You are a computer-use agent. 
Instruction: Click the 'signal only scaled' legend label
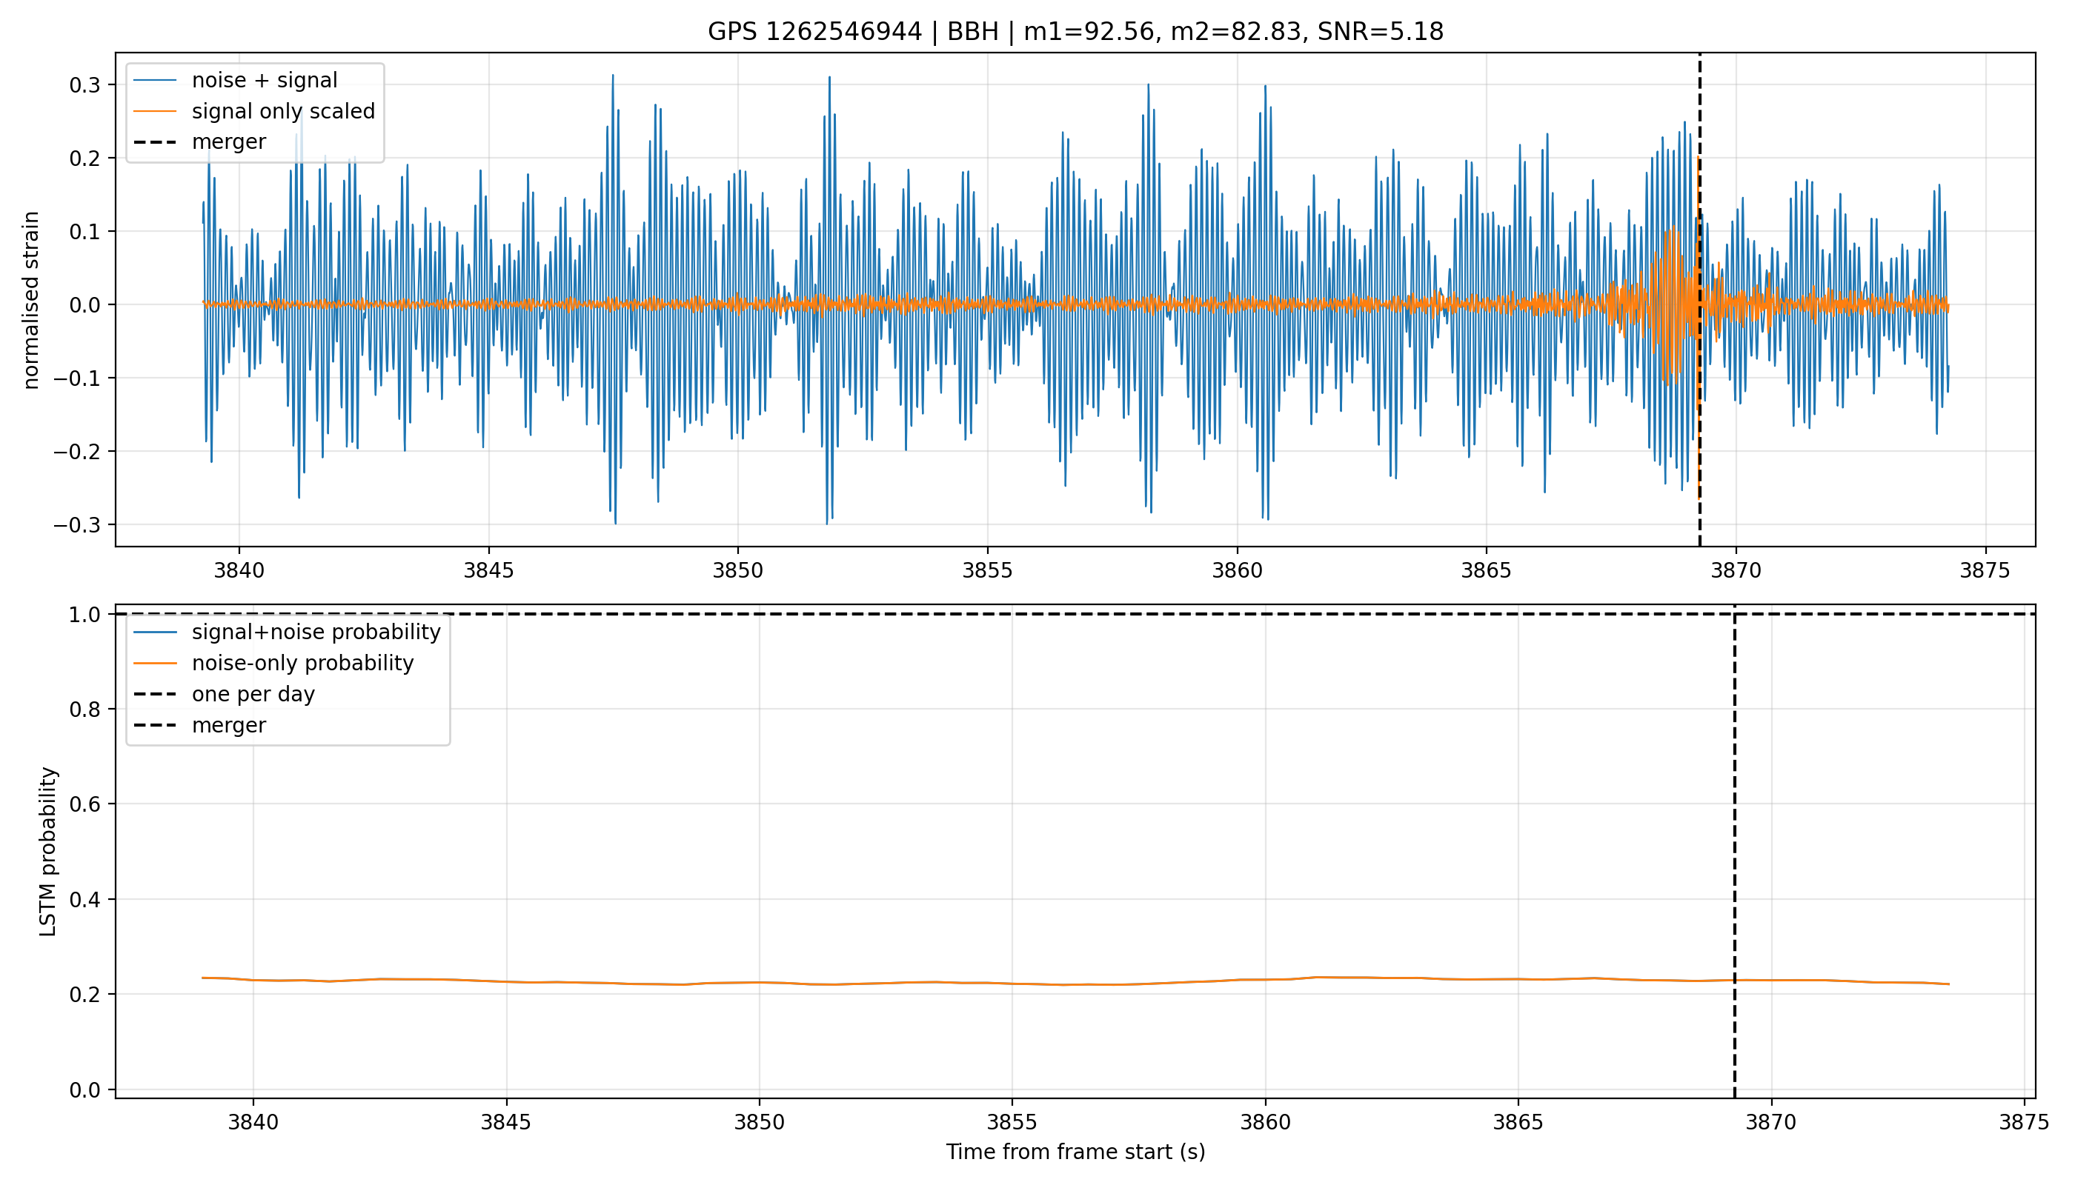(283, 110)
